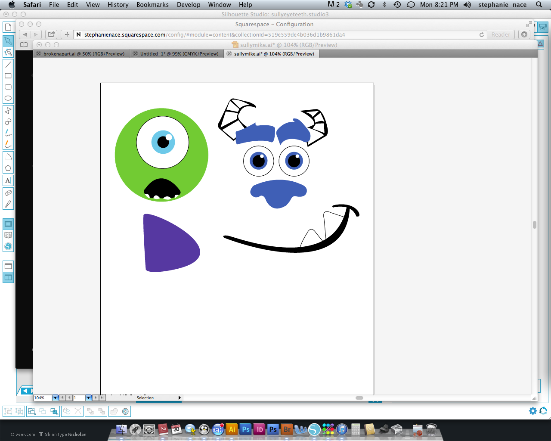The image size is (551, 441).
Task: Open Safari downloads arrow button
Action: [524, 34]
